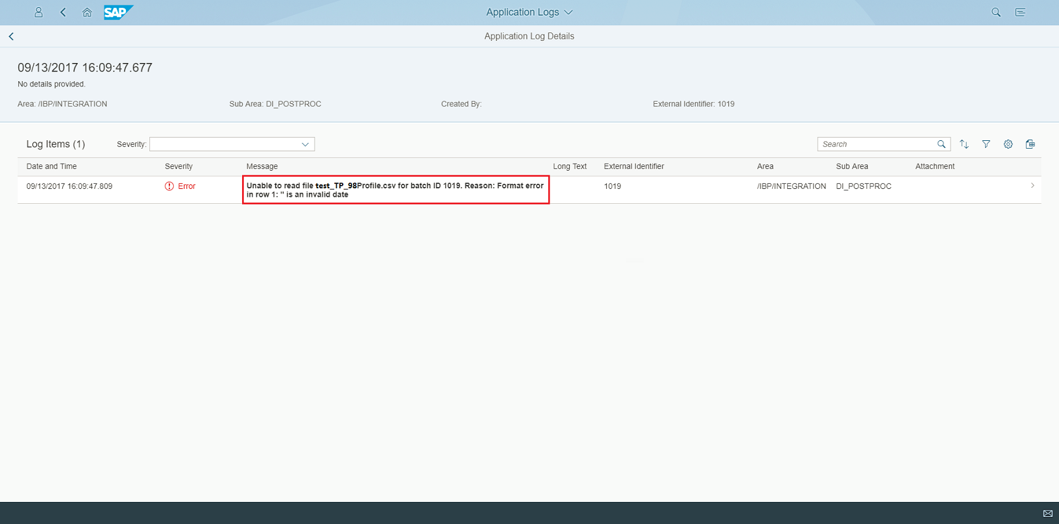Click the magnifier in the Search field
Viewport: 1059px width, 524px height.
click(942, 144)
